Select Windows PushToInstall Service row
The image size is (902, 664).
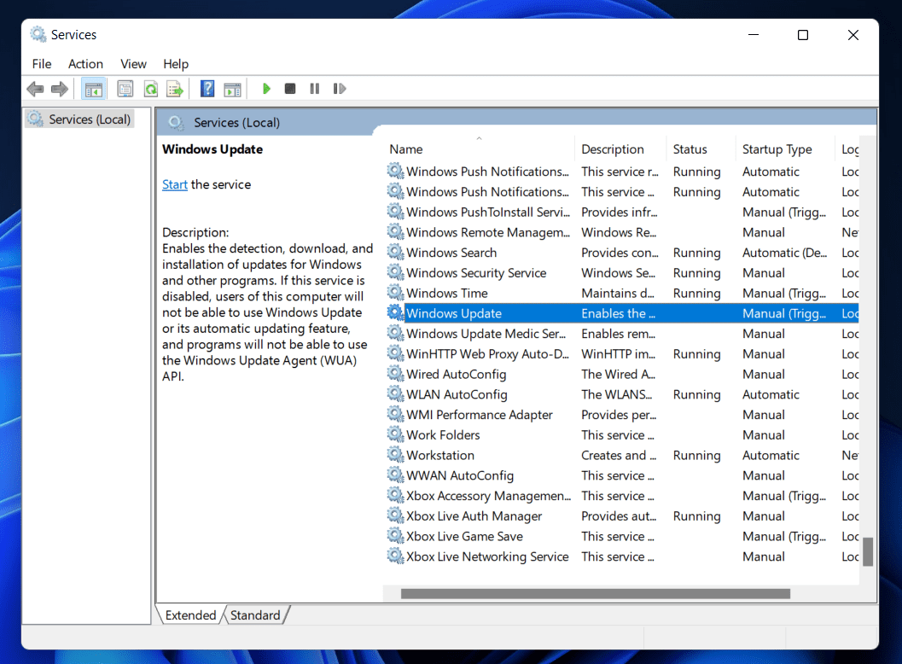pyautogui.click(x=622, y=213)
